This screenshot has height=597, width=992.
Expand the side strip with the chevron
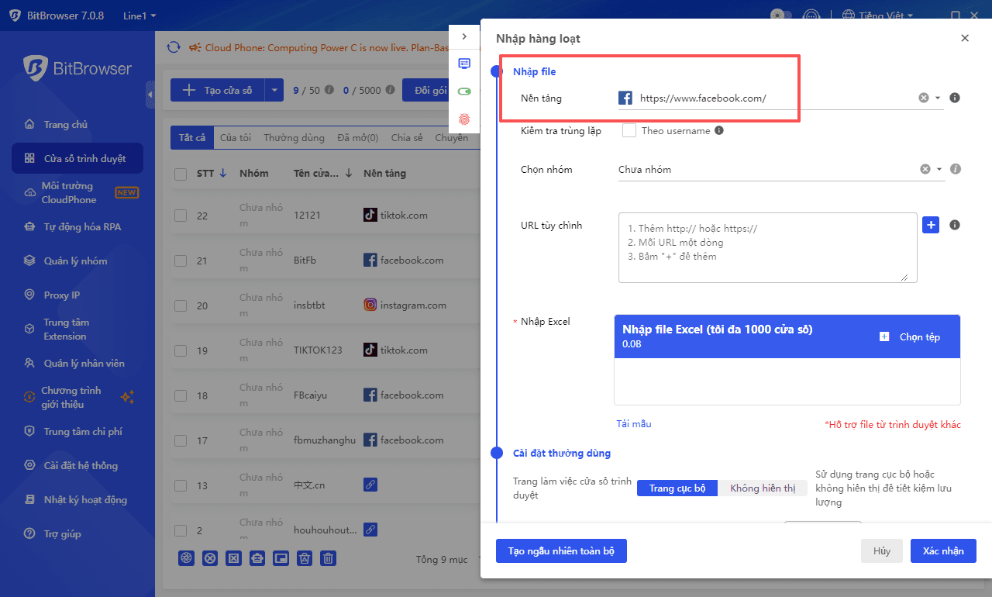coord(464,36)
